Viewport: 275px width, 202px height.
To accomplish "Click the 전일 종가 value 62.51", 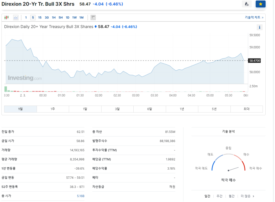I will pos(81,132).
